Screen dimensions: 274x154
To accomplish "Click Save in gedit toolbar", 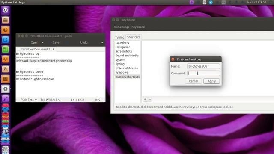I will click(x=56, y=42).
